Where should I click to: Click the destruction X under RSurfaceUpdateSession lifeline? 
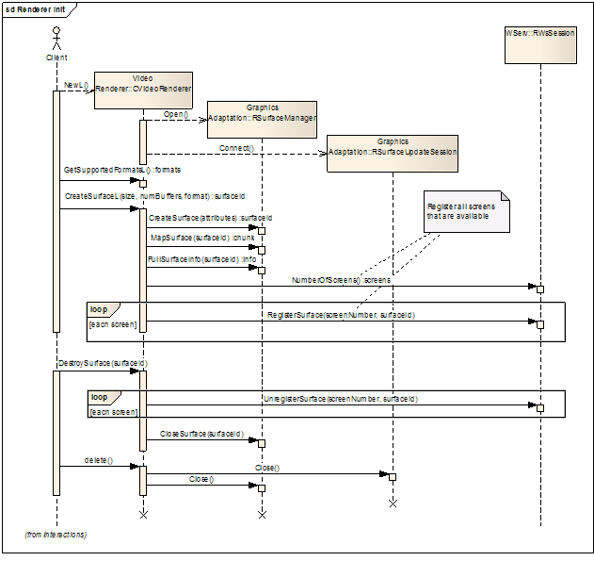pyautogui.click(x=393, y=503)
